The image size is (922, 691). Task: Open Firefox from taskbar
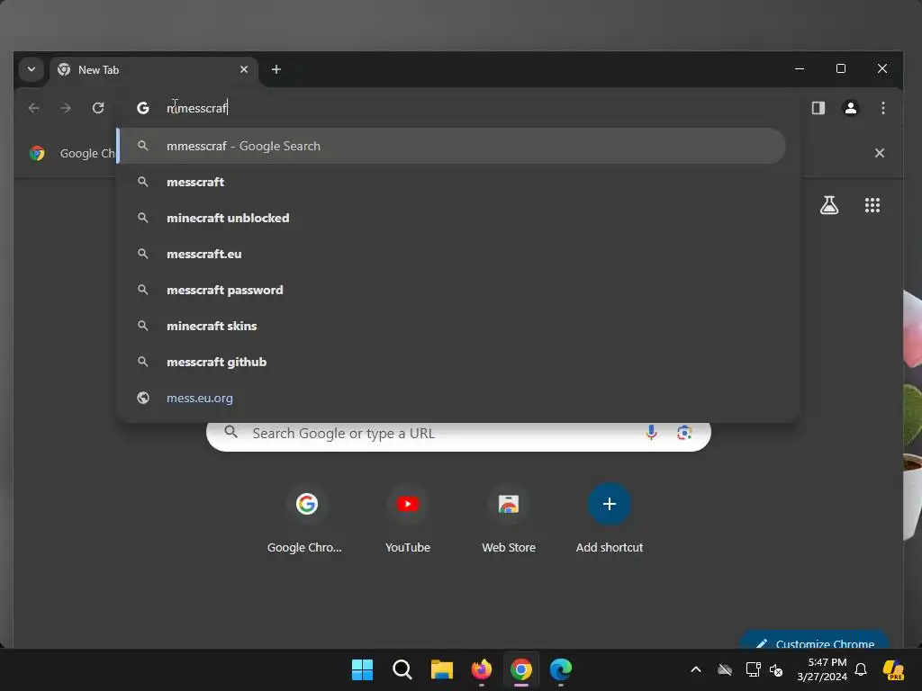coord(482,669)
